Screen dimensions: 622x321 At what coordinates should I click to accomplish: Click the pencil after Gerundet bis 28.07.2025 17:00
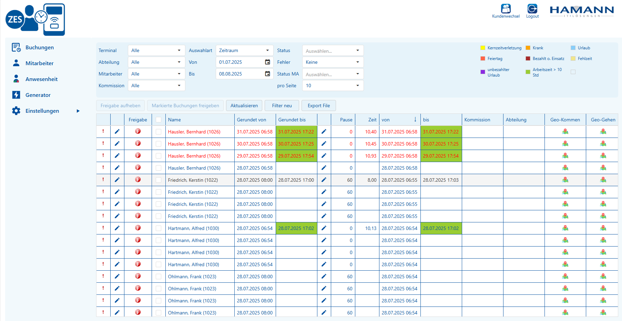point(324,180)
